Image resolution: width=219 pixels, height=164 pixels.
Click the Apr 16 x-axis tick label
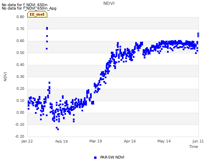[130, 141]
